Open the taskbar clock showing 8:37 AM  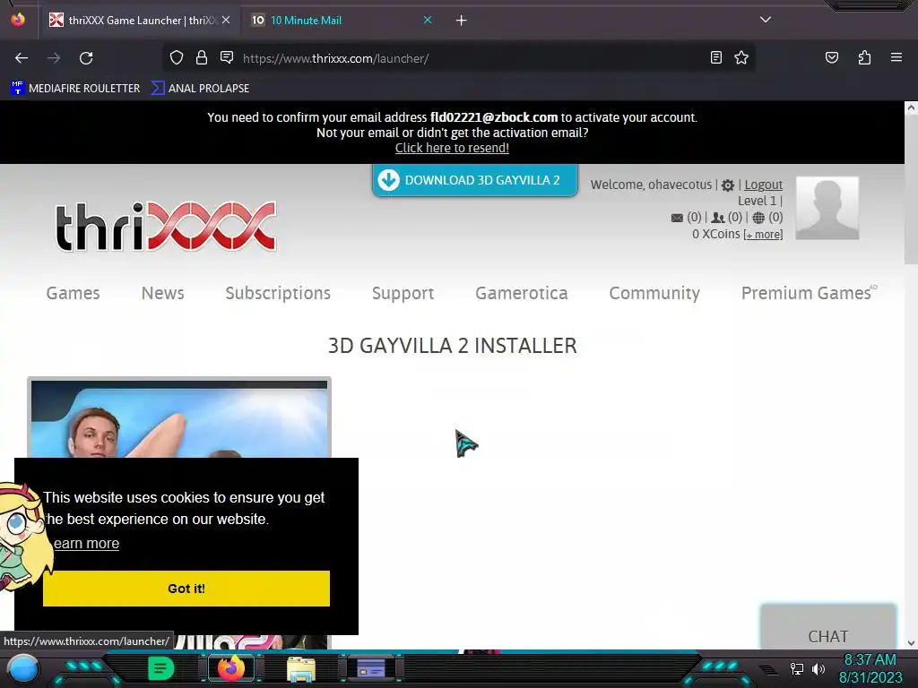coord(870,660)
